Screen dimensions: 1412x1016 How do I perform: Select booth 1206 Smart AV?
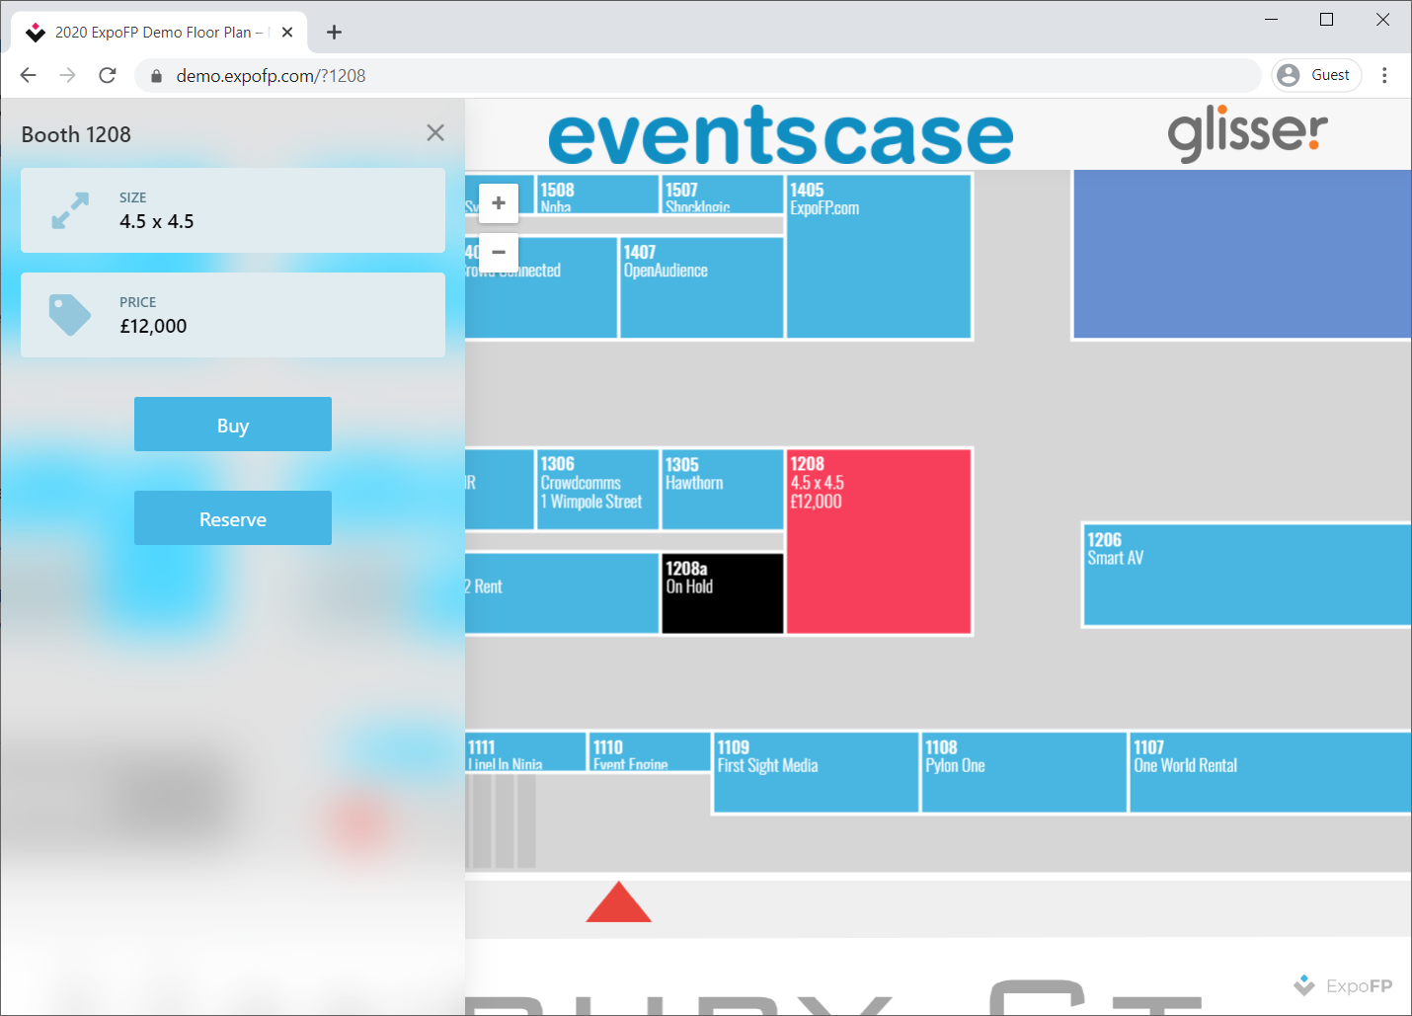(x=1248, y=575)
